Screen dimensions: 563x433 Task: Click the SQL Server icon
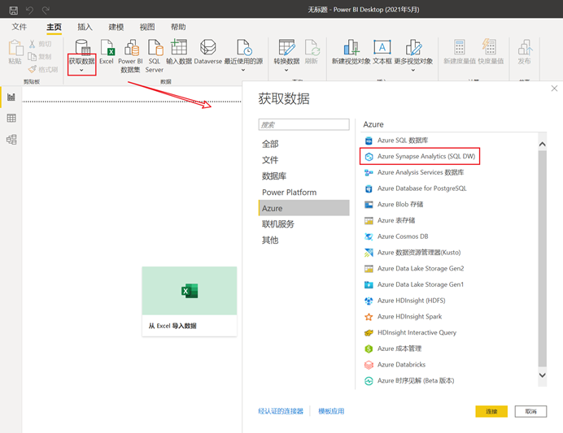click(x=155, y=47)
